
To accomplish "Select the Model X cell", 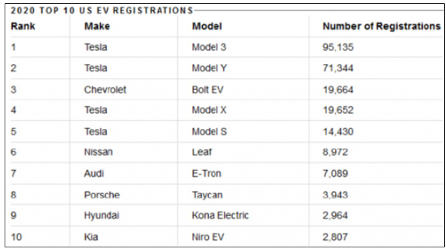I will pos(209,110).
